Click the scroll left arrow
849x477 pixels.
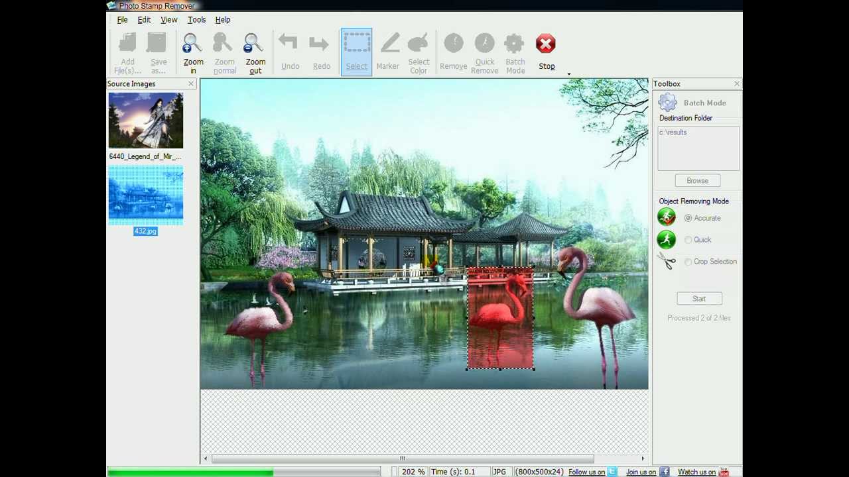click(x=206, y=458)
